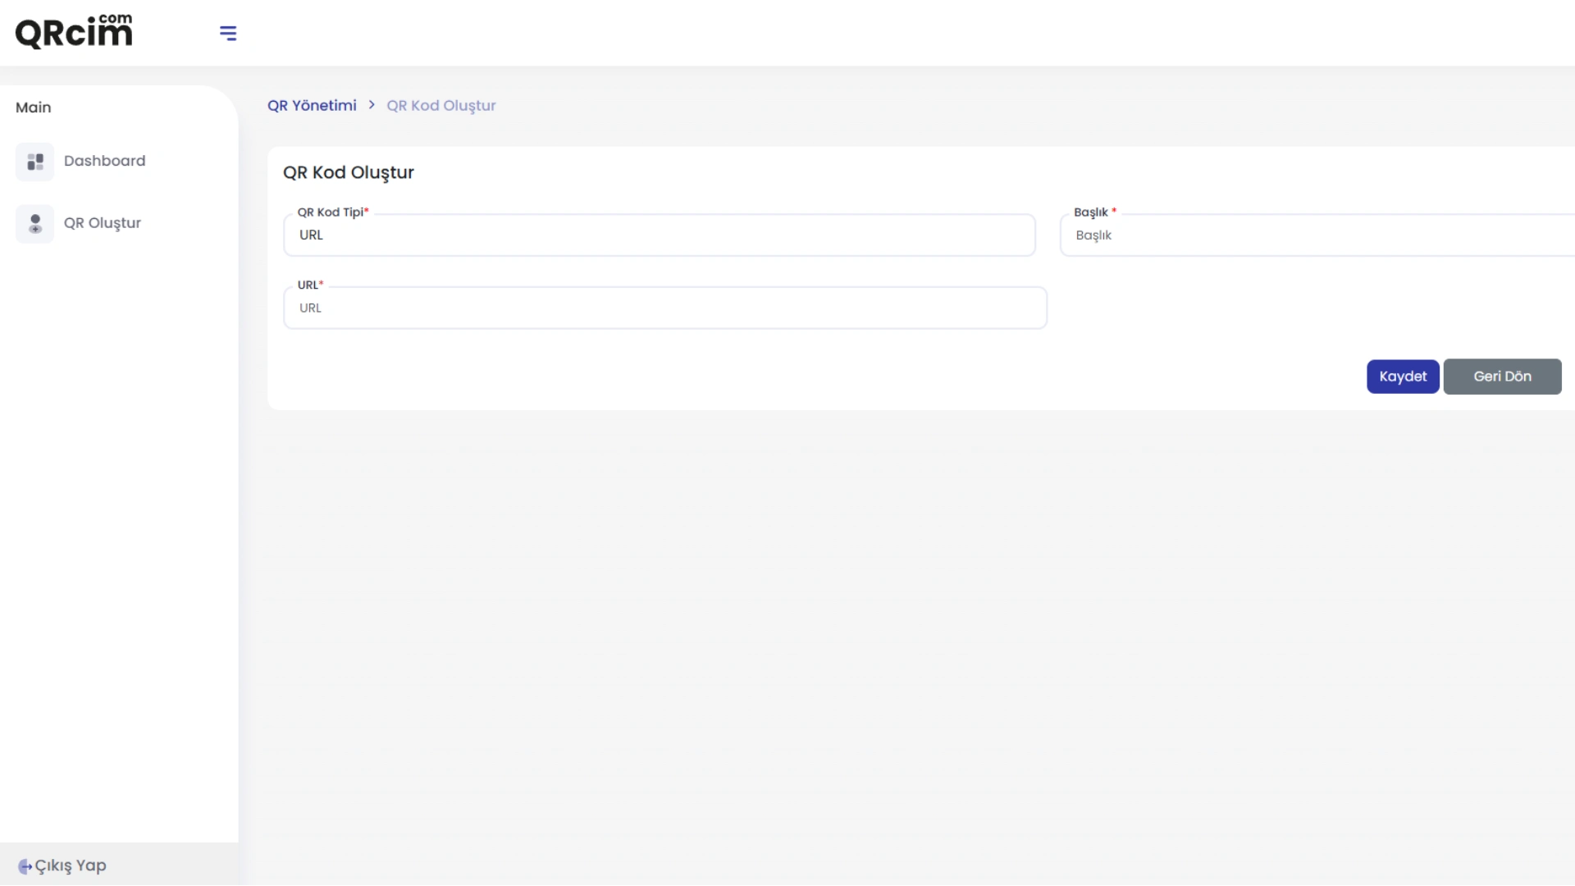The image size is (1575, 886).
Task: Click the QR Kod Oluştur card title
Action: pos(349,172)
